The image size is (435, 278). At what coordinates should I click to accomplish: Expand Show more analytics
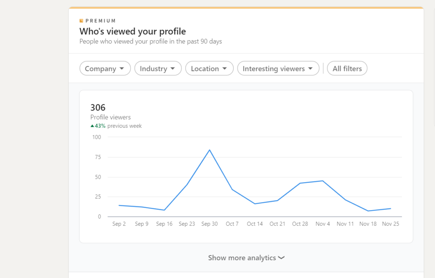tap(246, 258)
